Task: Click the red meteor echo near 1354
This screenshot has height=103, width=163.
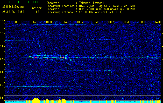Action: pyautogui.click(x=63, y=58)
